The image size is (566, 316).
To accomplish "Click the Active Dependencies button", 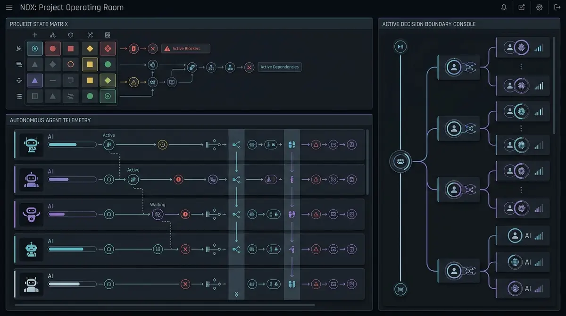I will tap(279, 67).
